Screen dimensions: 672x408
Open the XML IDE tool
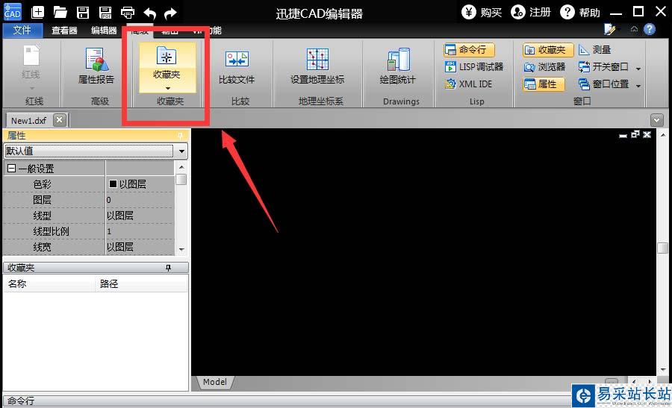click(469, 84)
